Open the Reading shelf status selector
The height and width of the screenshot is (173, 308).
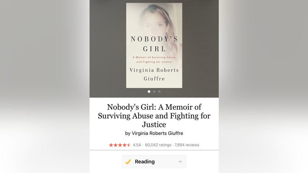pos(154,162)
